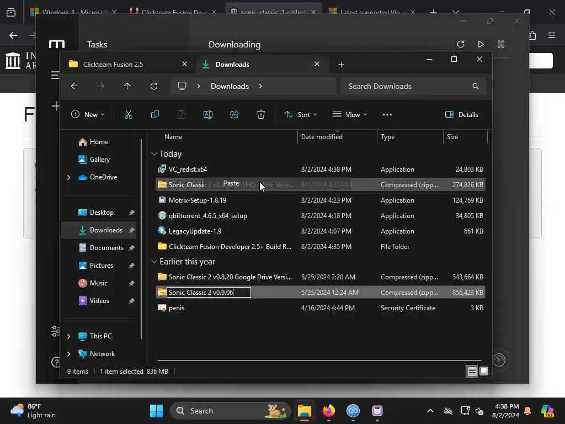565x424 pixels.
Task: Go back with Explorer back arrow
Action: [74, 86]
